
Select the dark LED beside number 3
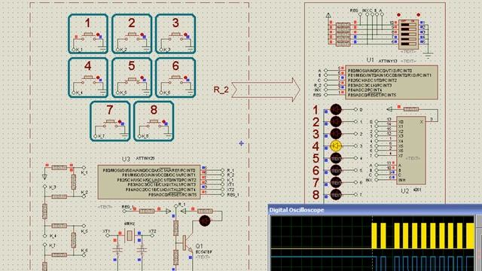(x=336, y=134)
